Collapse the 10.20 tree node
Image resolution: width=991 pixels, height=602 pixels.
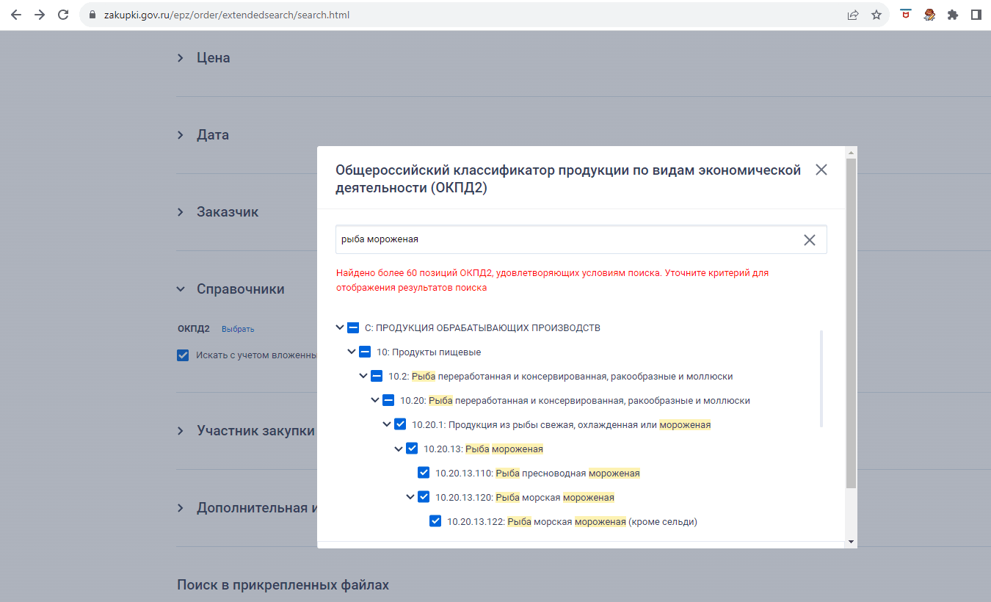click(375, 401)
